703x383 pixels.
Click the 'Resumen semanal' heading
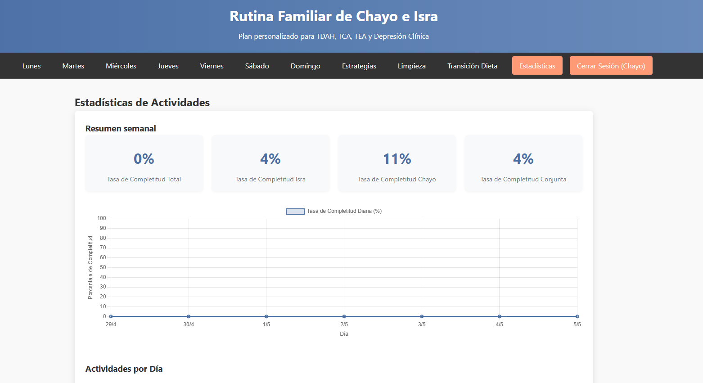(121, 129)
